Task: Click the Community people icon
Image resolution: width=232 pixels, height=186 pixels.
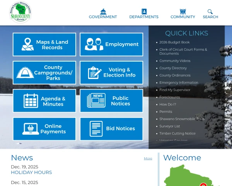Action: [183, 12]
